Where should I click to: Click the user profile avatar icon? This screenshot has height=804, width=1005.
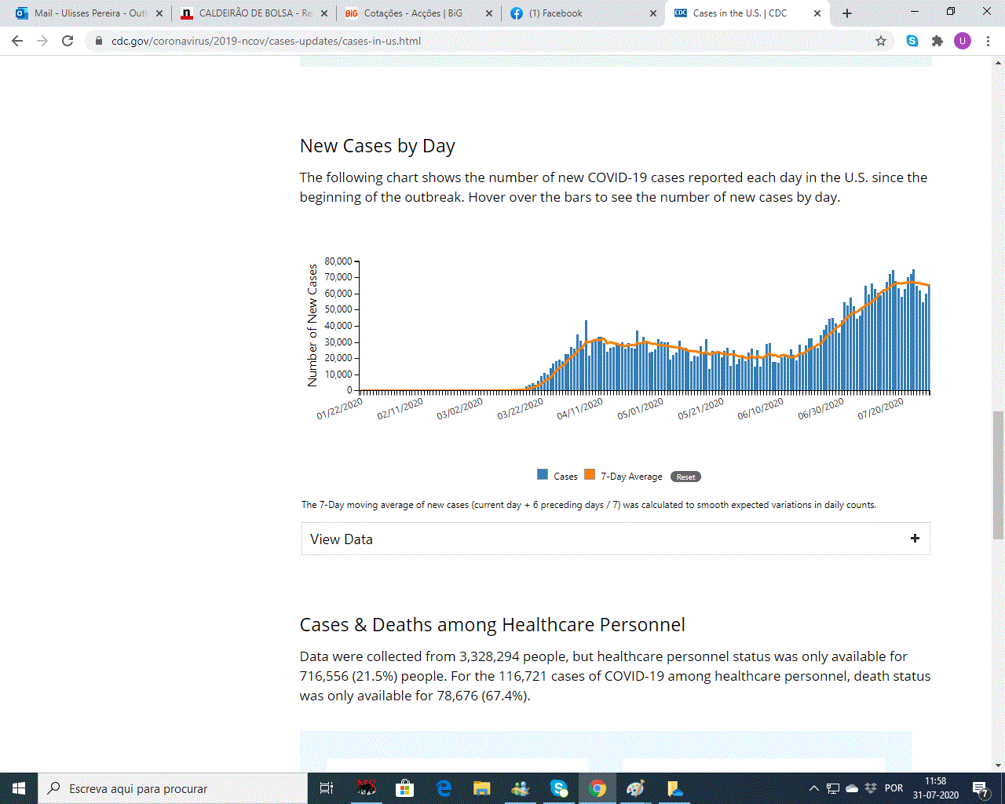[x=963, y=41]
